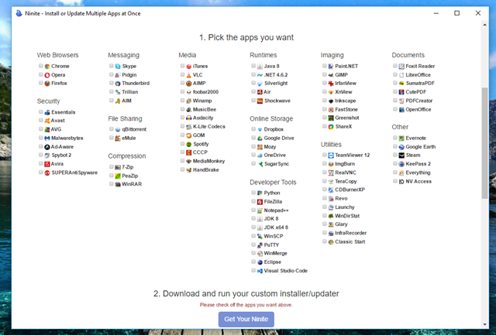Tick the 7-Zip checkbox
Image resolution: width=496 pixels, height=335 pixels.
pyautogui.click(x=112, y=166)
